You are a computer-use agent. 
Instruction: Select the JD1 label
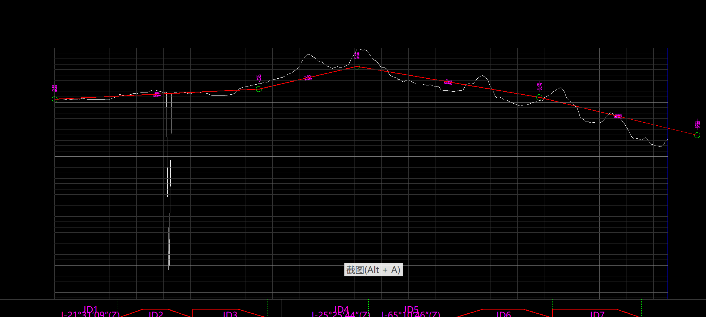point(90,310)
